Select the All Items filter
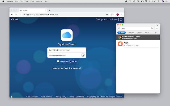The height and width of the screenshot is (106, 170). point(122,33)
